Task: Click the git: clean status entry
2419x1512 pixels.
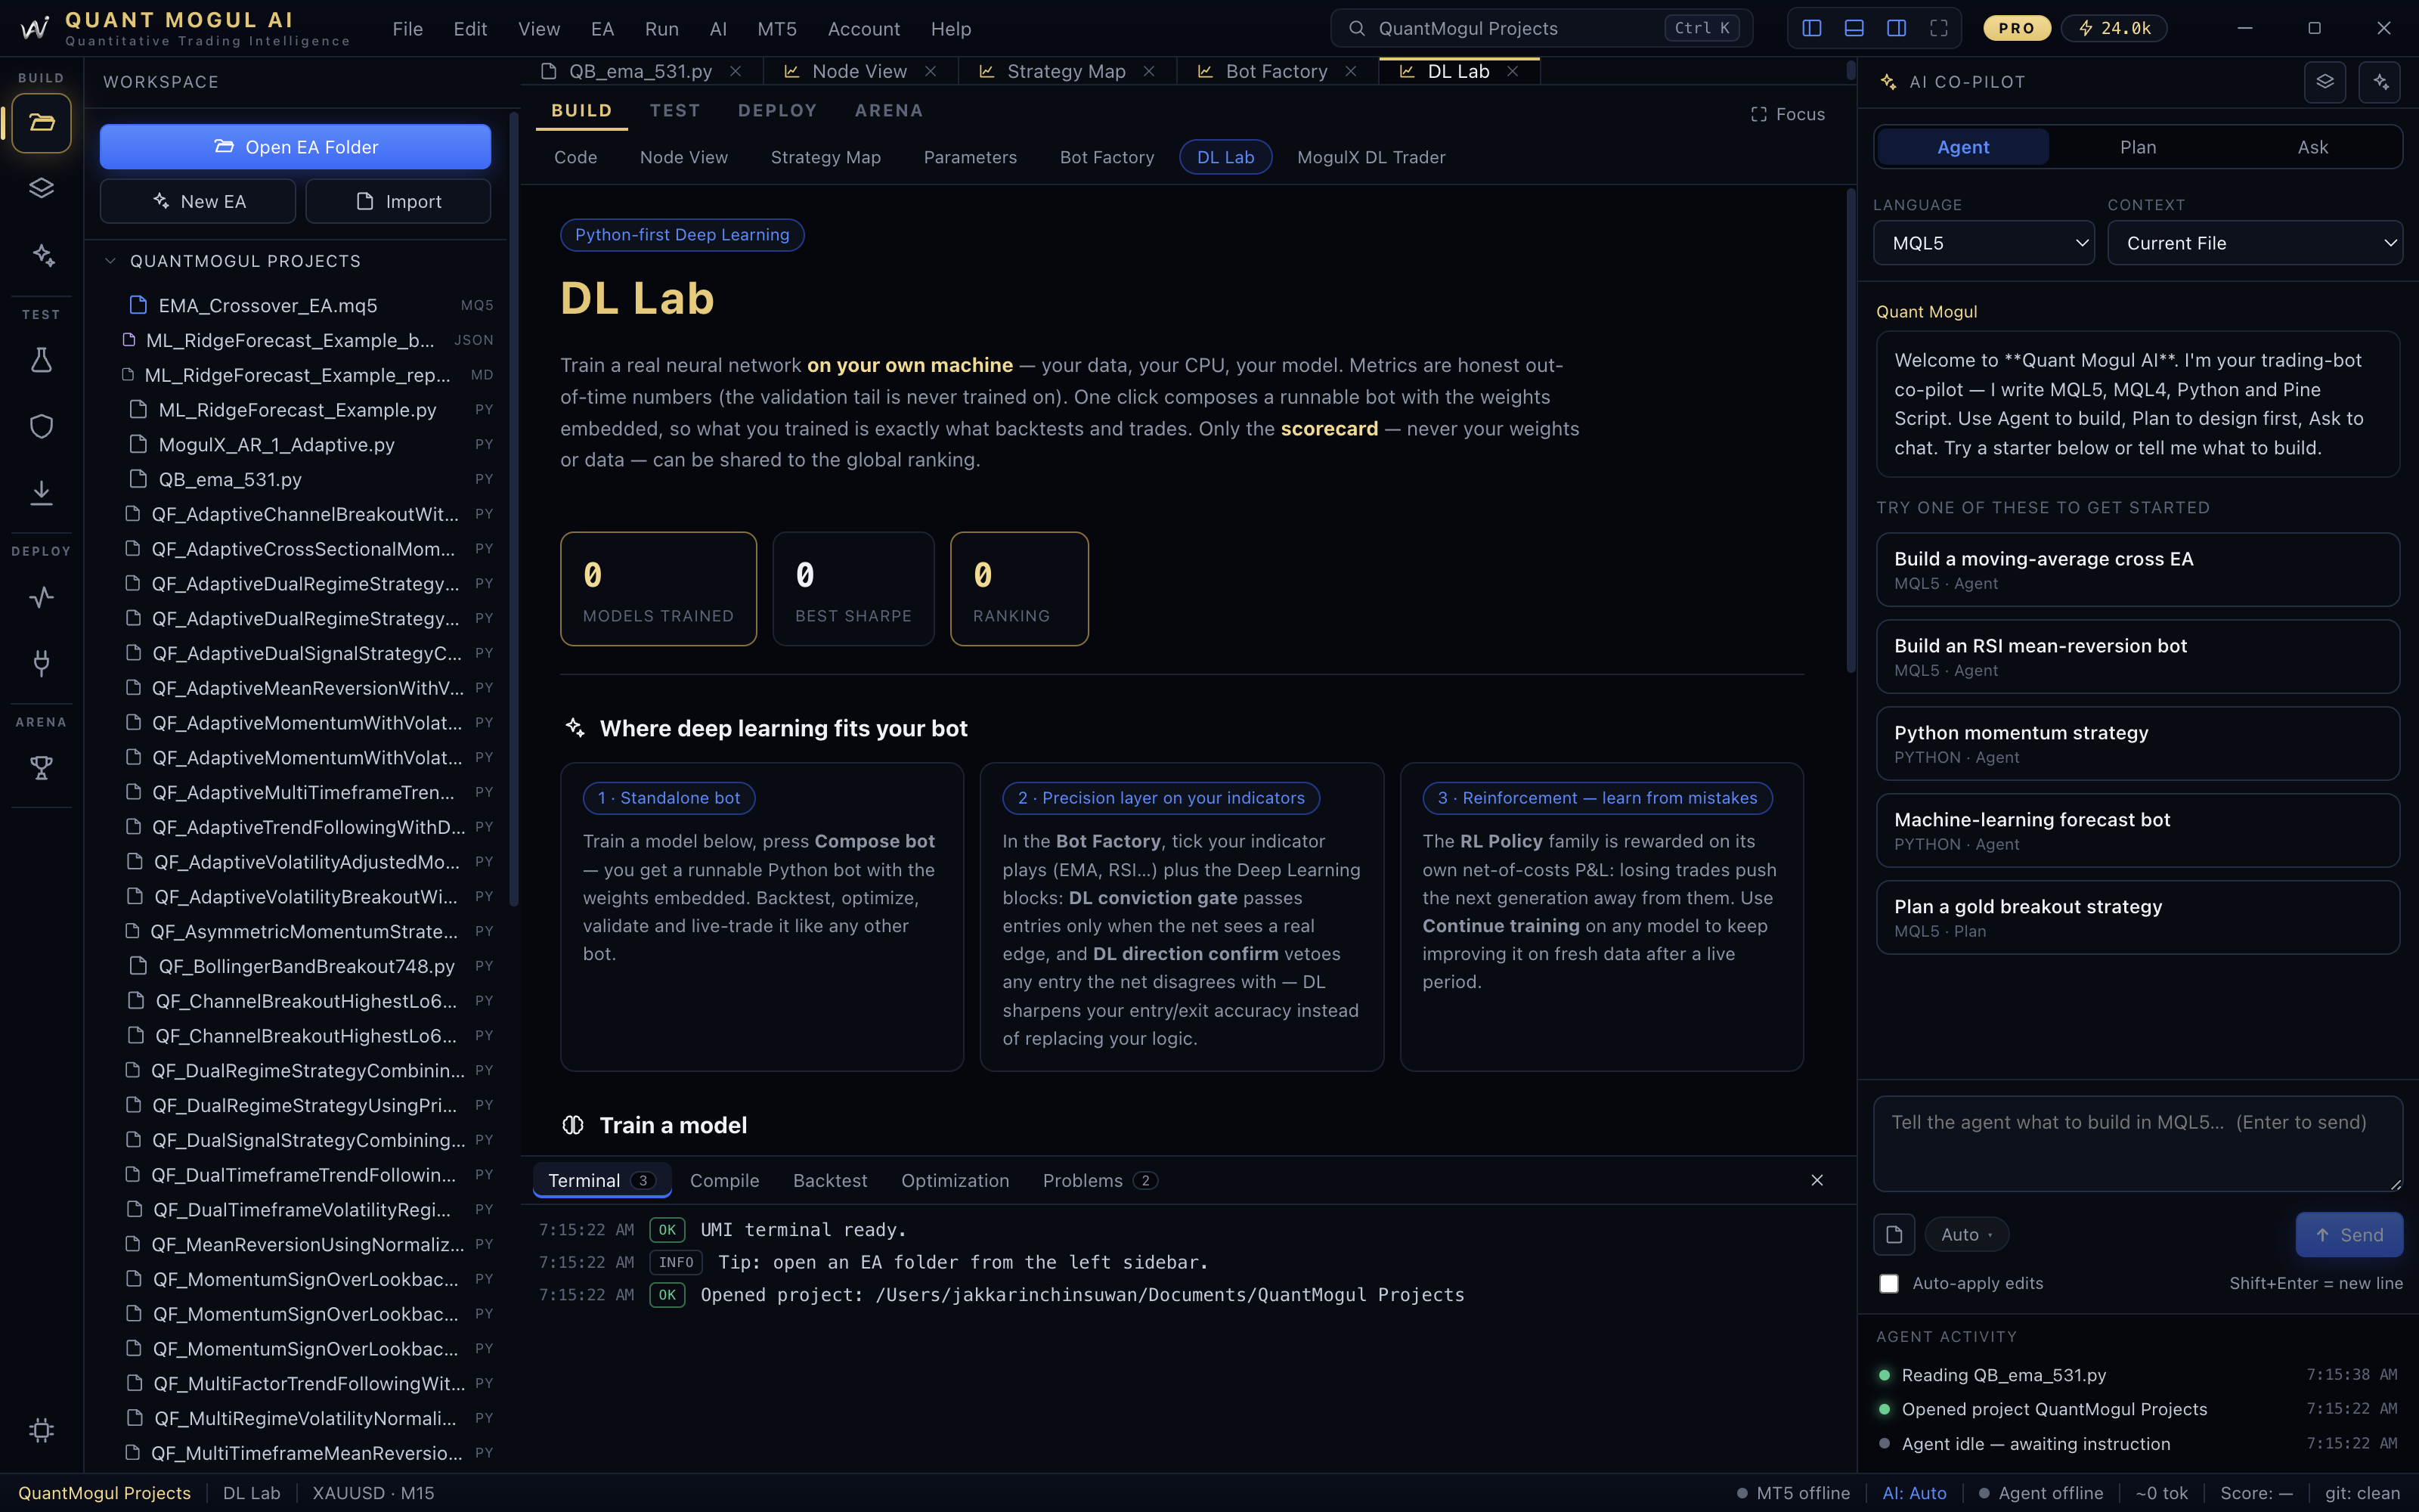Action: point(2362,1492)
